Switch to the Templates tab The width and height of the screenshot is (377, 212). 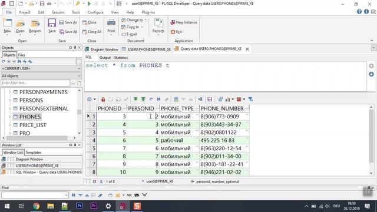point(34,153)
